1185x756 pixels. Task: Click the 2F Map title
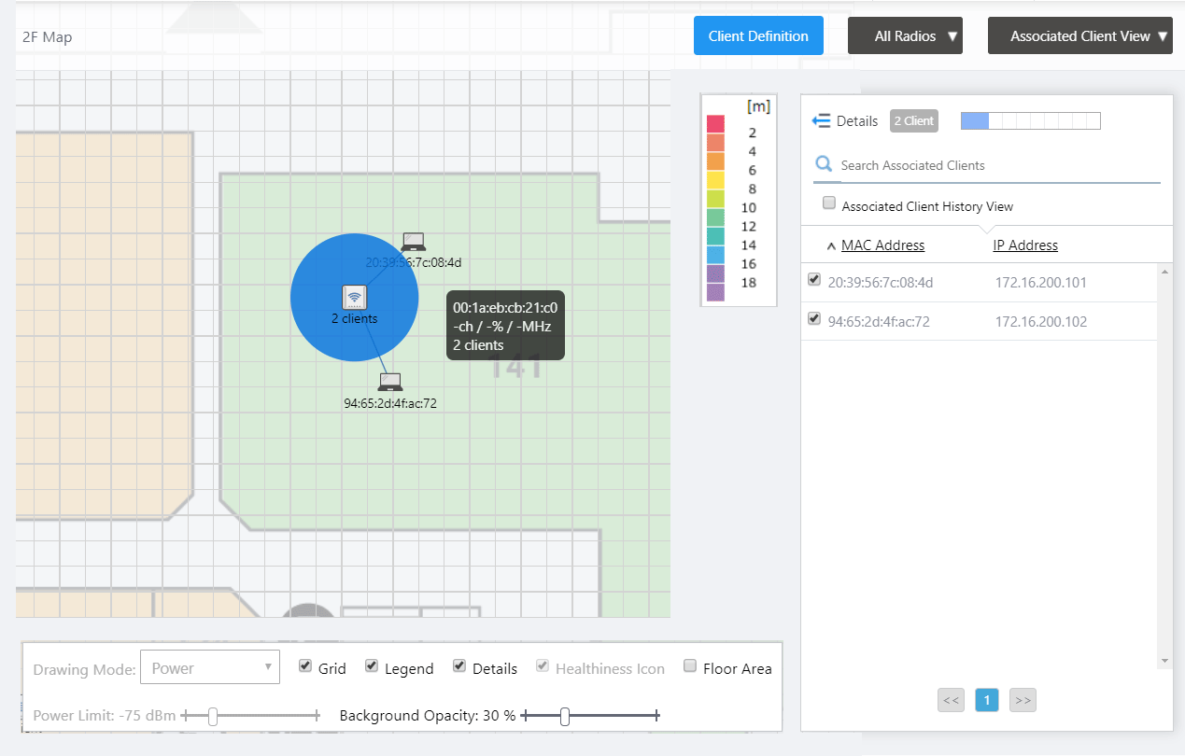pos(48,37)
